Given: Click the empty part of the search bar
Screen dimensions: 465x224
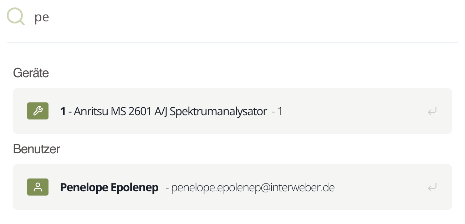Looking at the screenshot, I should (x=250, y=17).
